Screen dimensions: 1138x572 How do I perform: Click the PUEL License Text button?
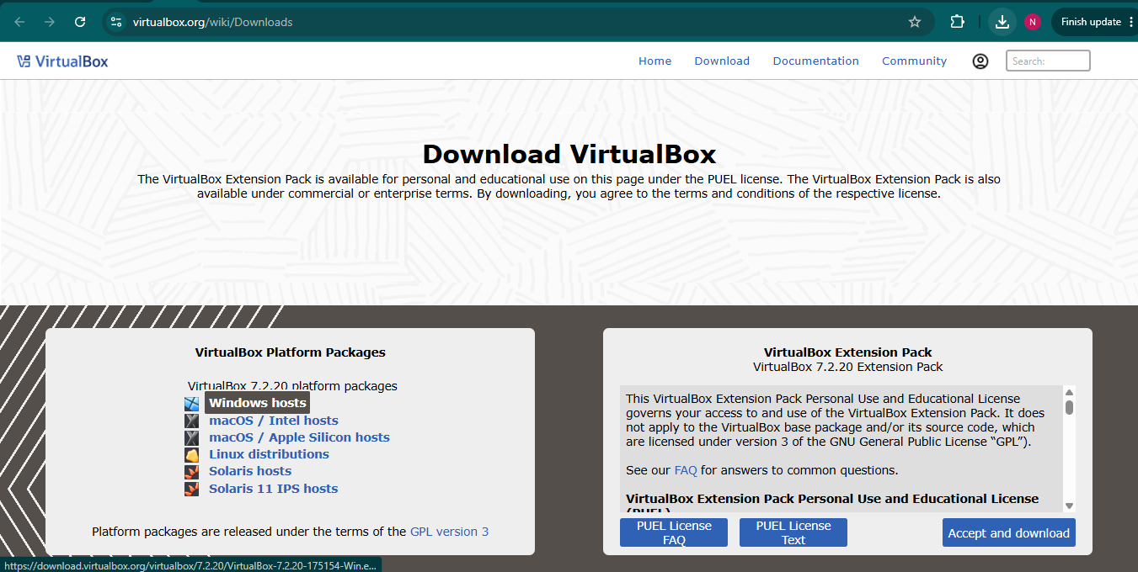point(793,532)
